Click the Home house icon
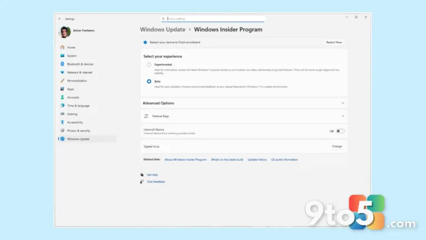Viewport: 426px width, 240px height. [x=62, y=47]
